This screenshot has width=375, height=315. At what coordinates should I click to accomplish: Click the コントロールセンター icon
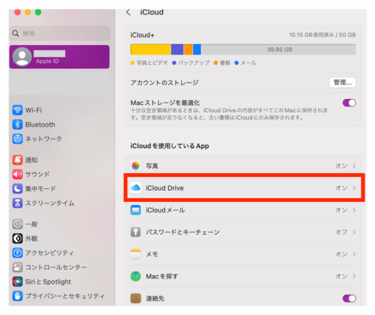pos(17,267)
